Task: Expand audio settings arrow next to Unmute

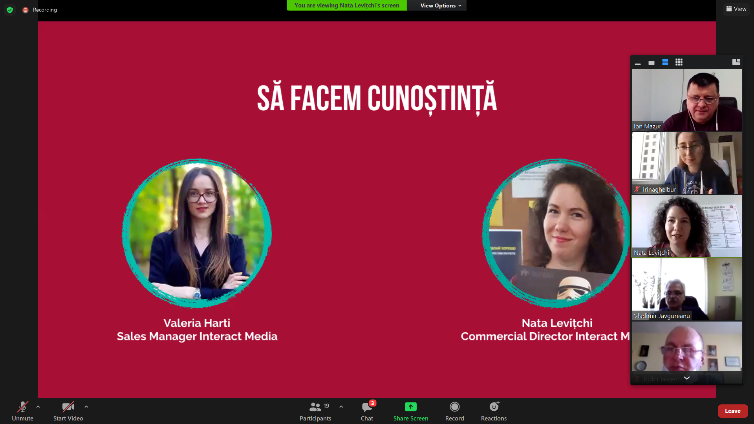Action: coord(38,407)
